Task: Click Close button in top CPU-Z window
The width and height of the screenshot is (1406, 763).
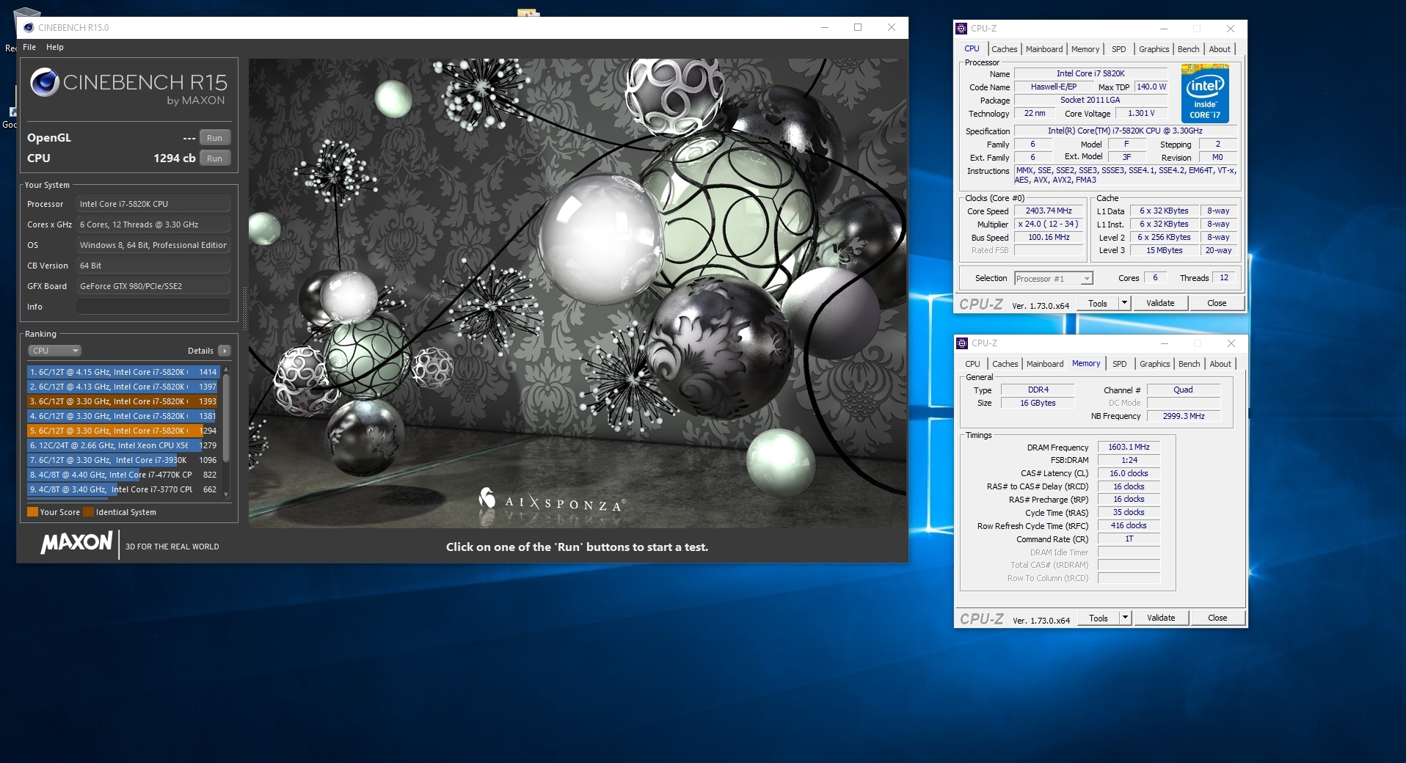Action: 1217,303
